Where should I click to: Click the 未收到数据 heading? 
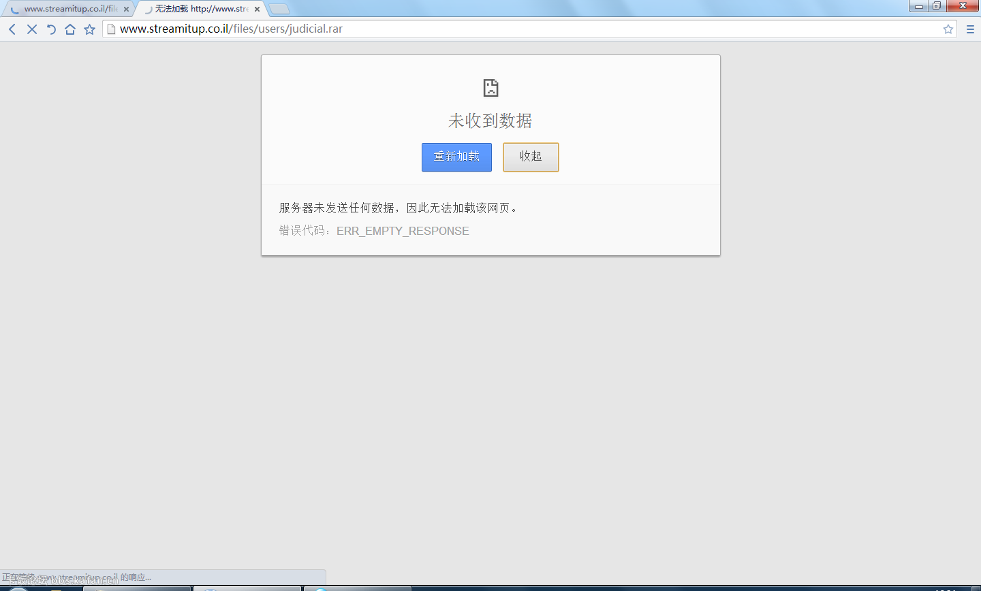(x=490, y=121)
